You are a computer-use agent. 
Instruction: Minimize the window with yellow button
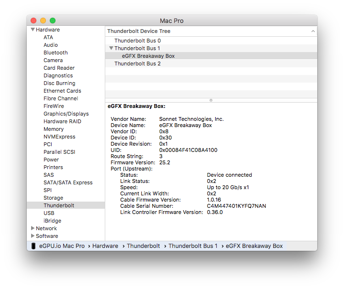pos(43,21)
